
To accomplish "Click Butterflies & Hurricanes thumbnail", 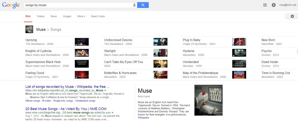I will pyautogui.click(x=160, y=75).
